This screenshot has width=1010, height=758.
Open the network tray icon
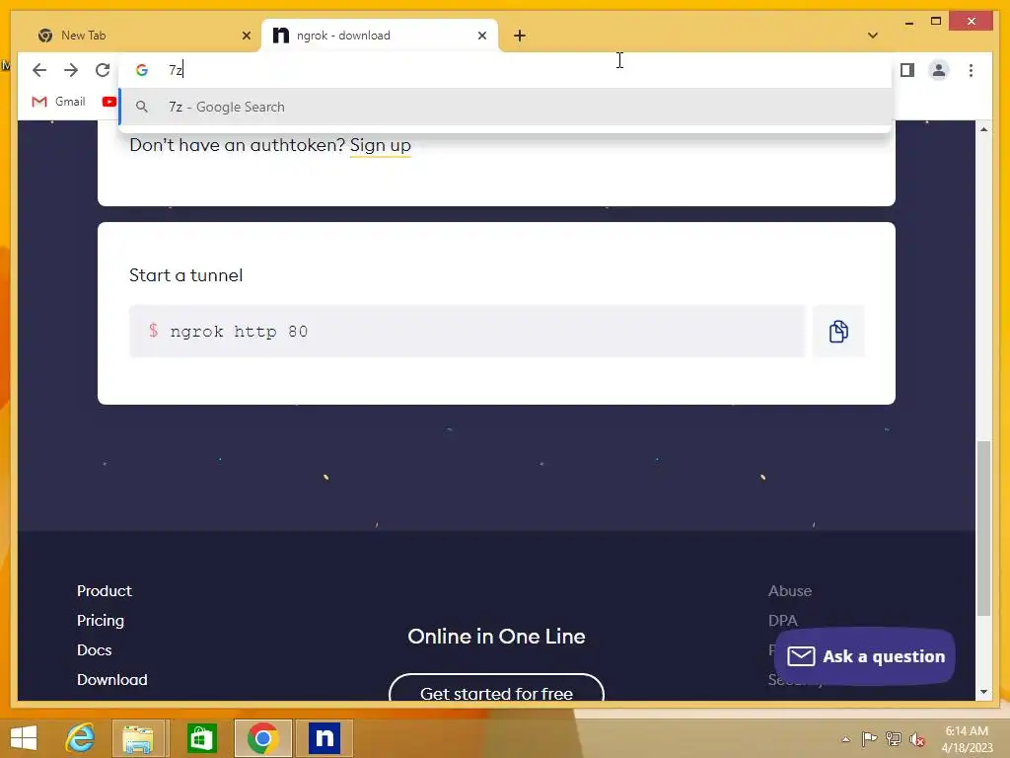click(893, 739)
